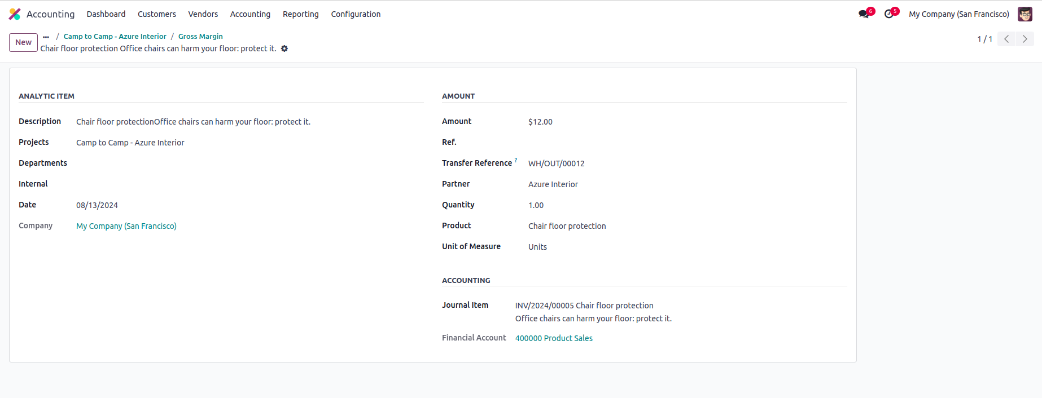1042x398 pixels.
Task: Expand the breadcrumb ellipsis menu
Action: point(46,37)
